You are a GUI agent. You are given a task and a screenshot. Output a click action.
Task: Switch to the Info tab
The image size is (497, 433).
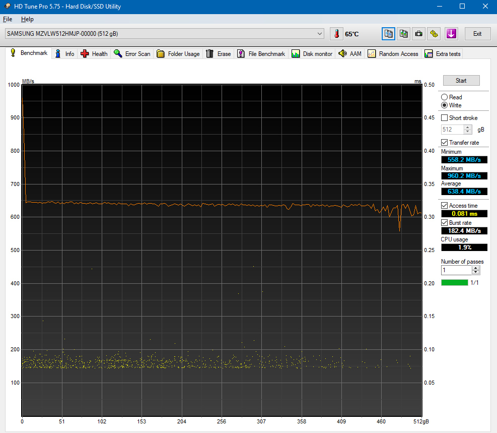point(64,53)
